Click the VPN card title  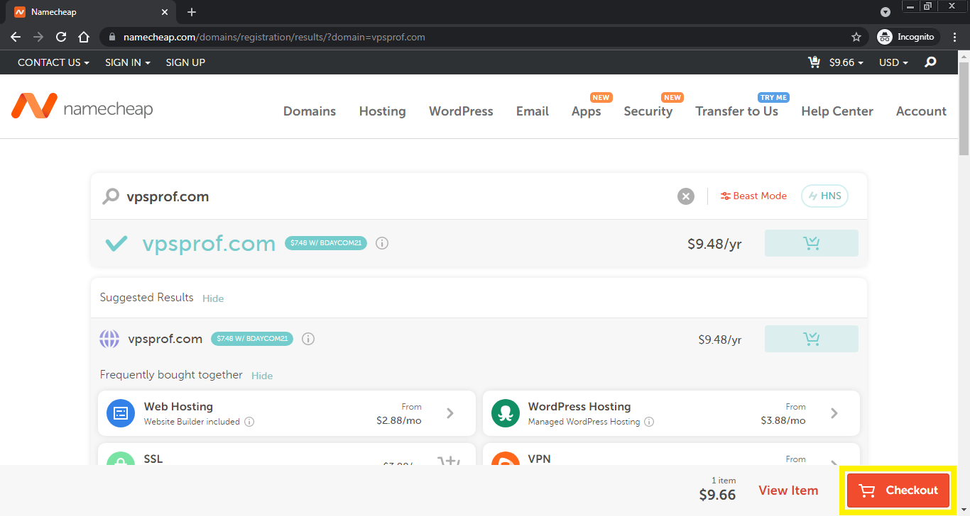point(539,459)
